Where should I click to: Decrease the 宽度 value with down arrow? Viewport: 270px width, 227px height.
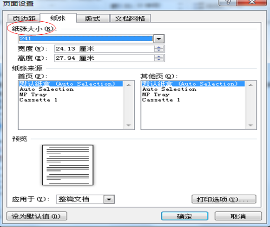click(159, 50)
